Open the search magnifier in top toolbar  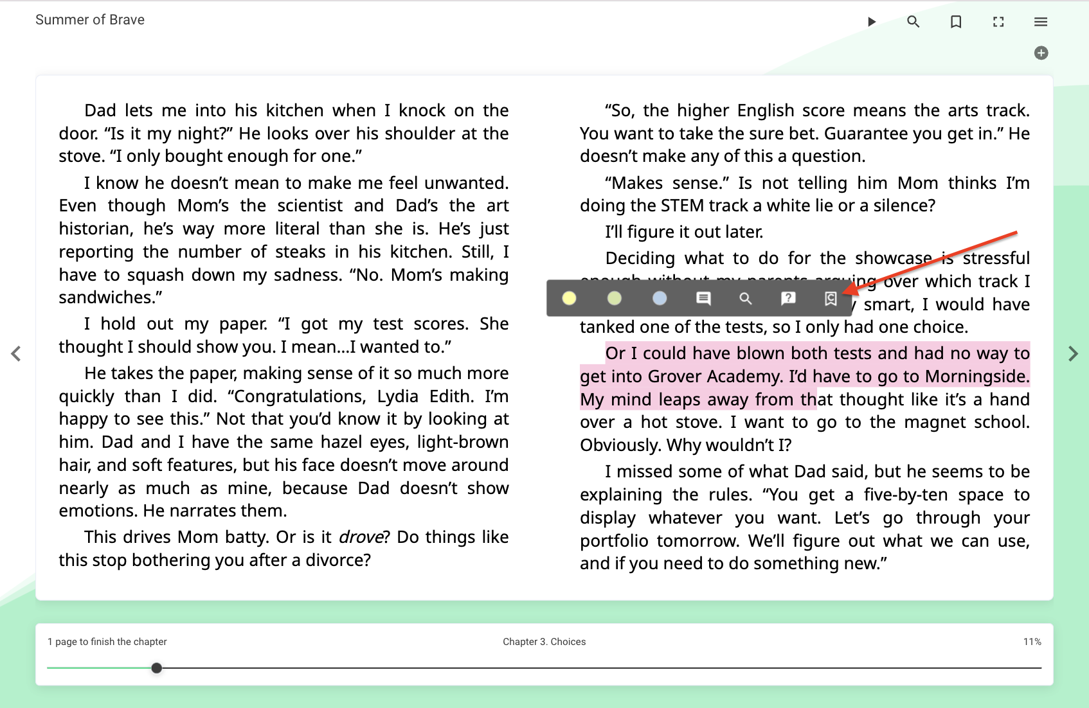point(913,22)
